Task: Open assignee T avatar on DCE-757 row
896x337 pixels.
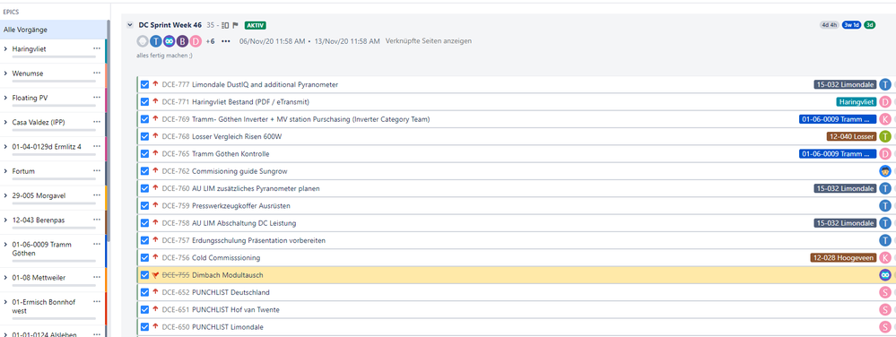Action: tap(885, 240)
